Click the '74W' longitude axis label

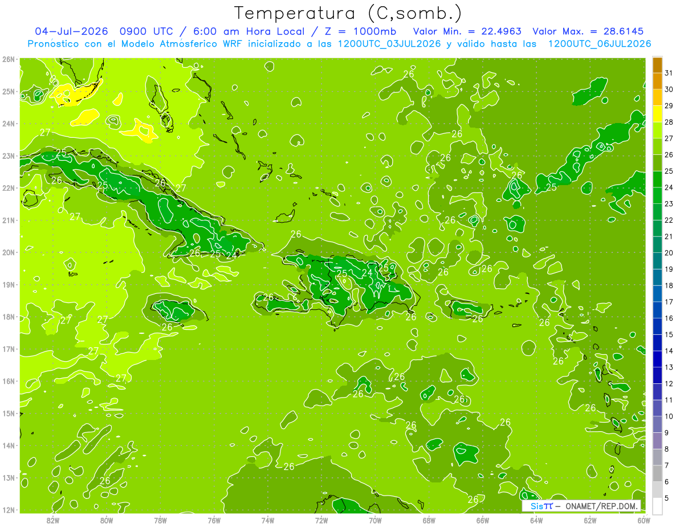pyautogui.click(x=267, y=520)
